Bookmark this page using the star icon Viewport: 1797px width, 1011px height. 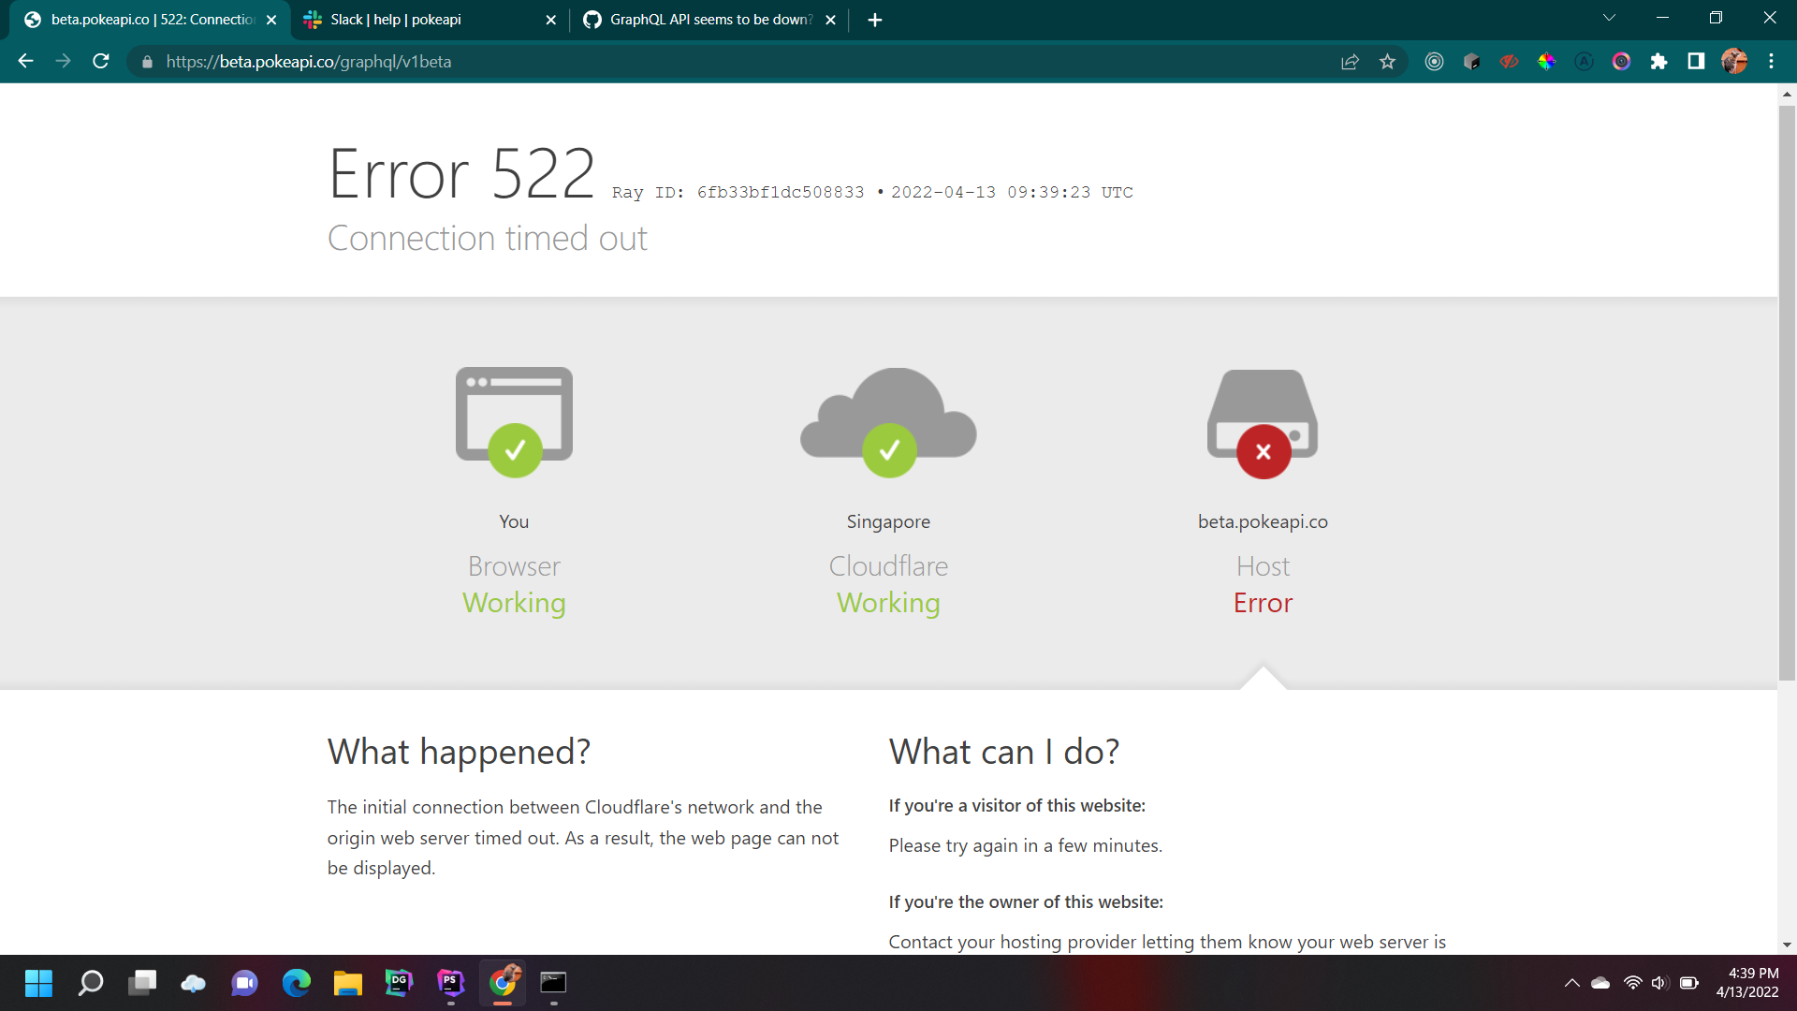(x=1388, y=62)
